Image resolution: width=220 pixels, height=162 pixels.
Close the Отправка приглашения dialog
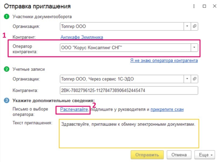point(214,6)
